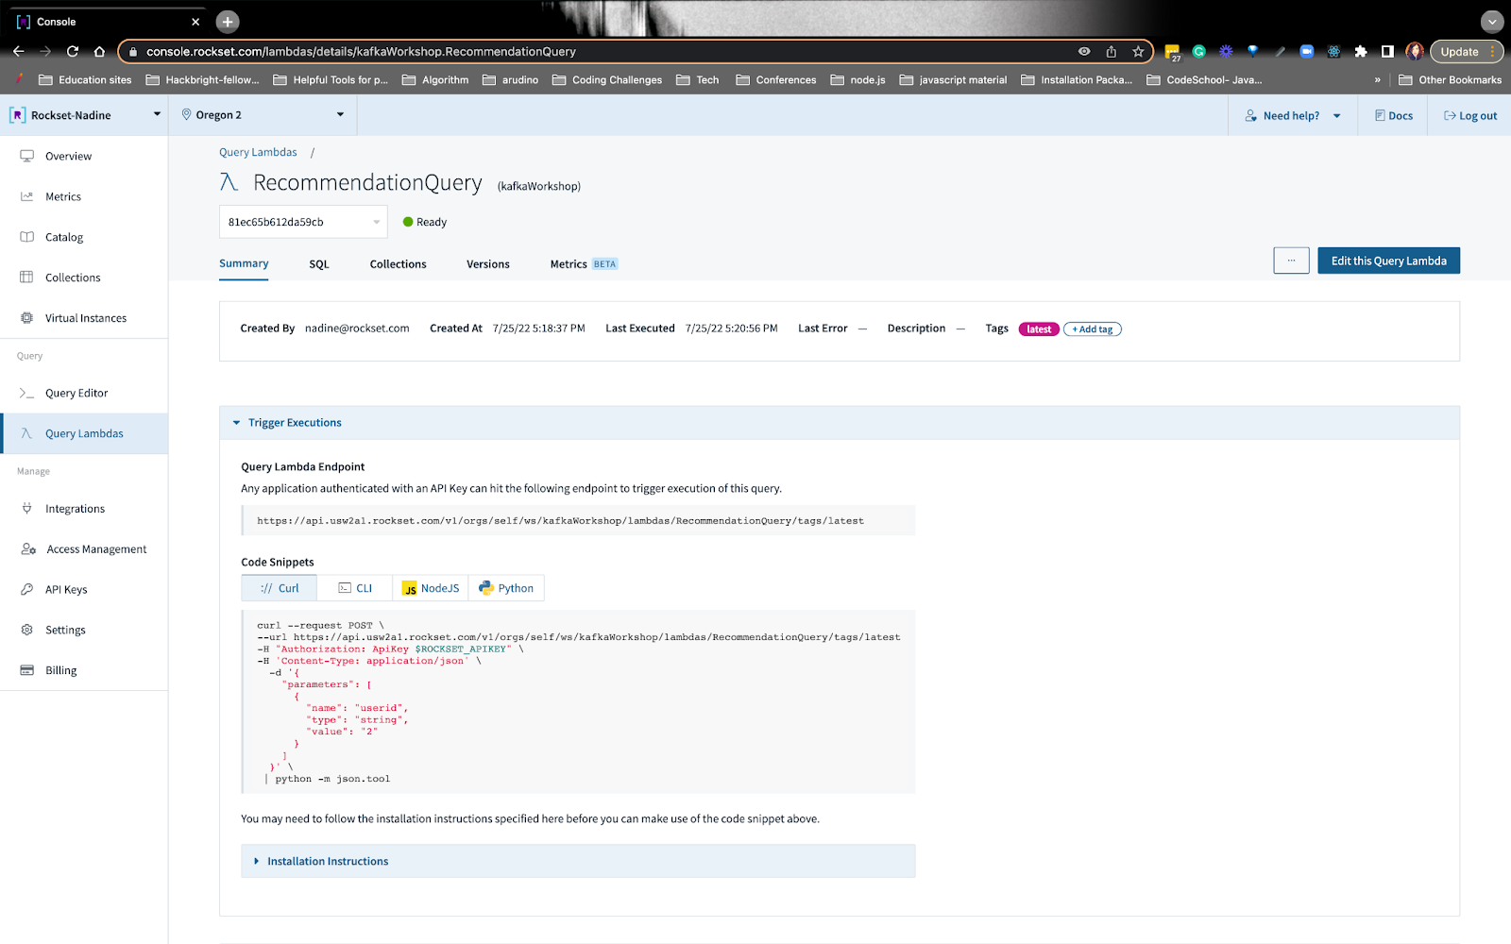Open the tab search chevron in Chrome

1492,22
